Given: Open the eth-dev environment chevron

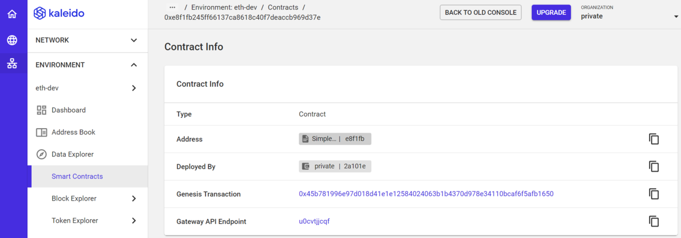Looking at the screenshot, I should point(134,88).
